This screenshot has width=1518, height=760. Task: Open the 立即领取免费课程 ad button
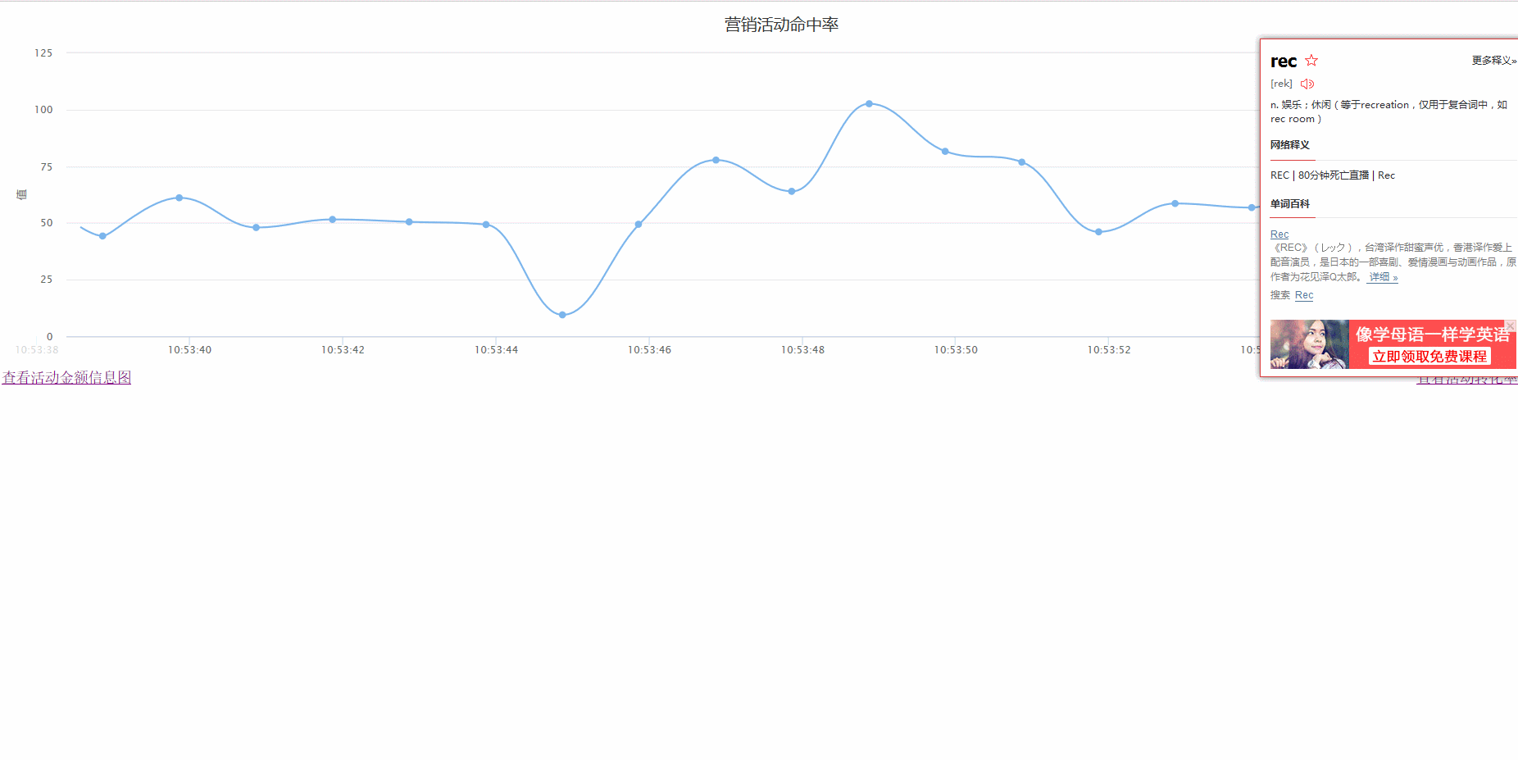pyautogui.click(x=1429, y=357)
